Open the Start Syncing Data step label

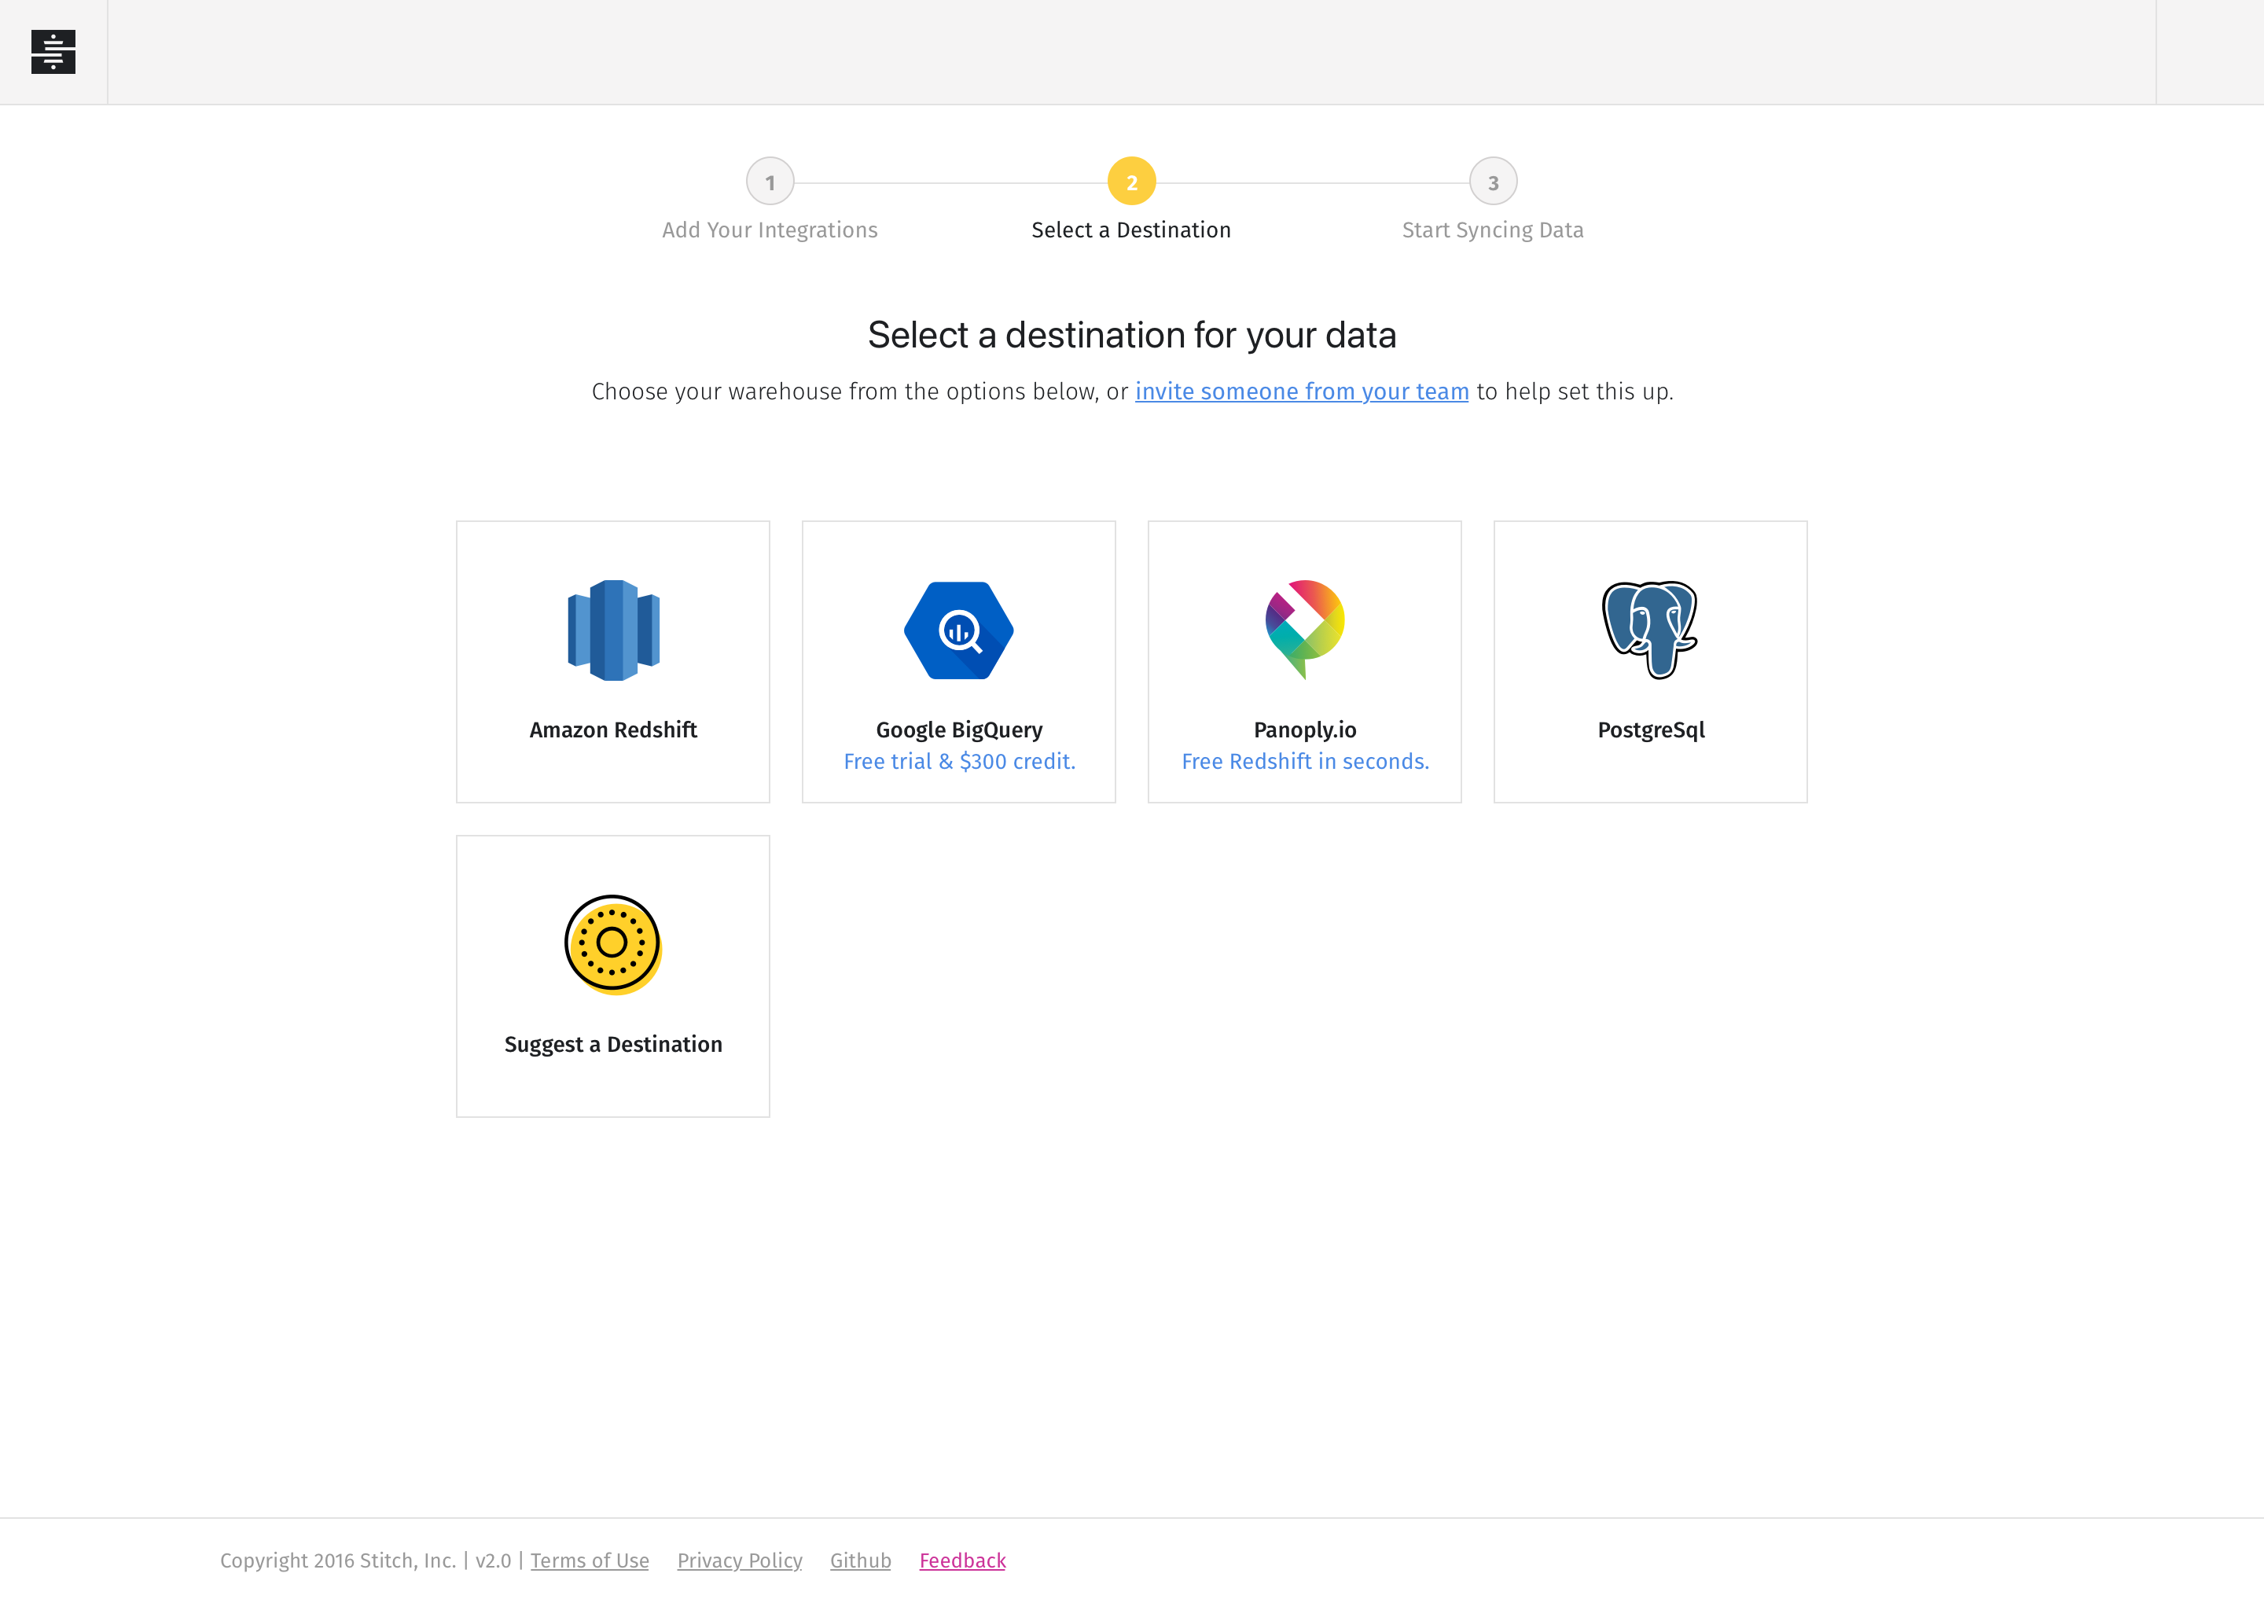click(x=1493, y=230)
